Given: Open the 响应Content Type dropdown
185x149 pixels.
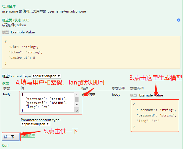Looking at the screenshot, I should 47,76.
